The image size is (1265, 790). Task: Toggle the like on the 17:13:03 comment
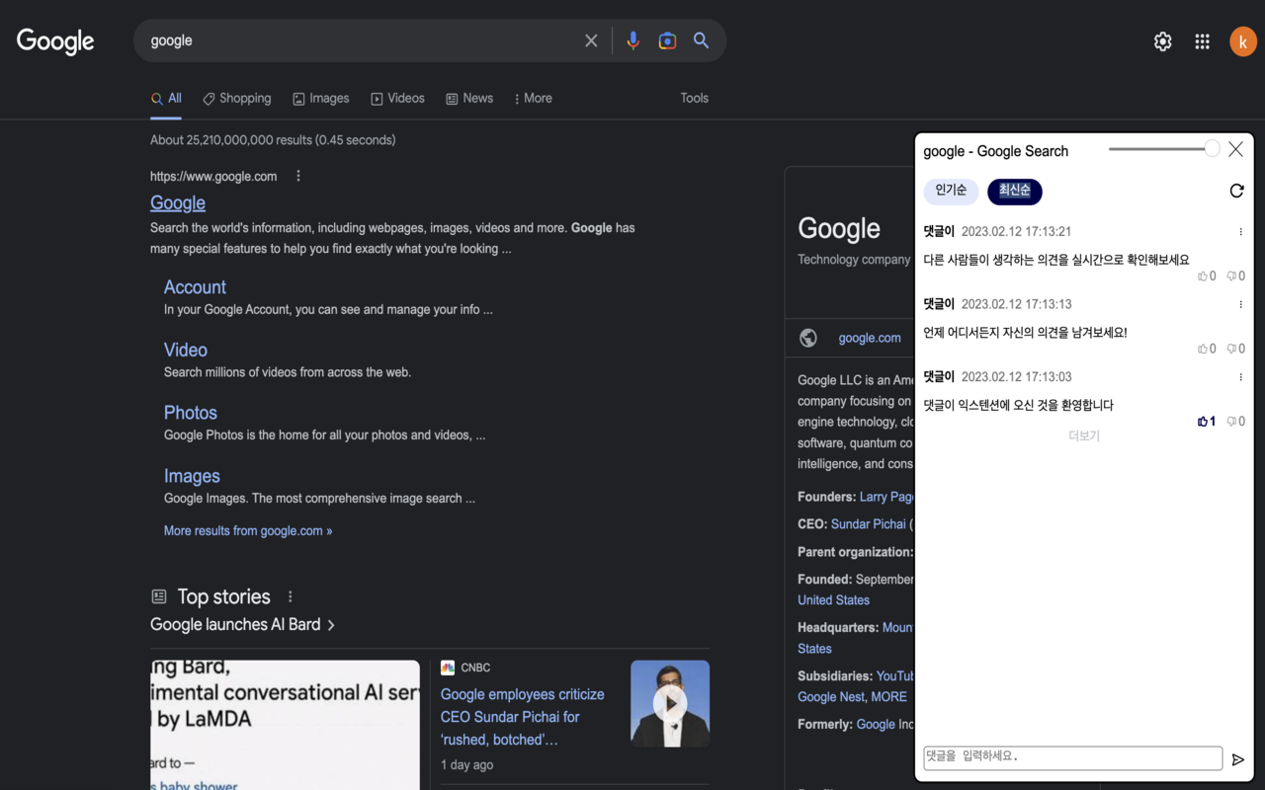tap(1207, 422)
